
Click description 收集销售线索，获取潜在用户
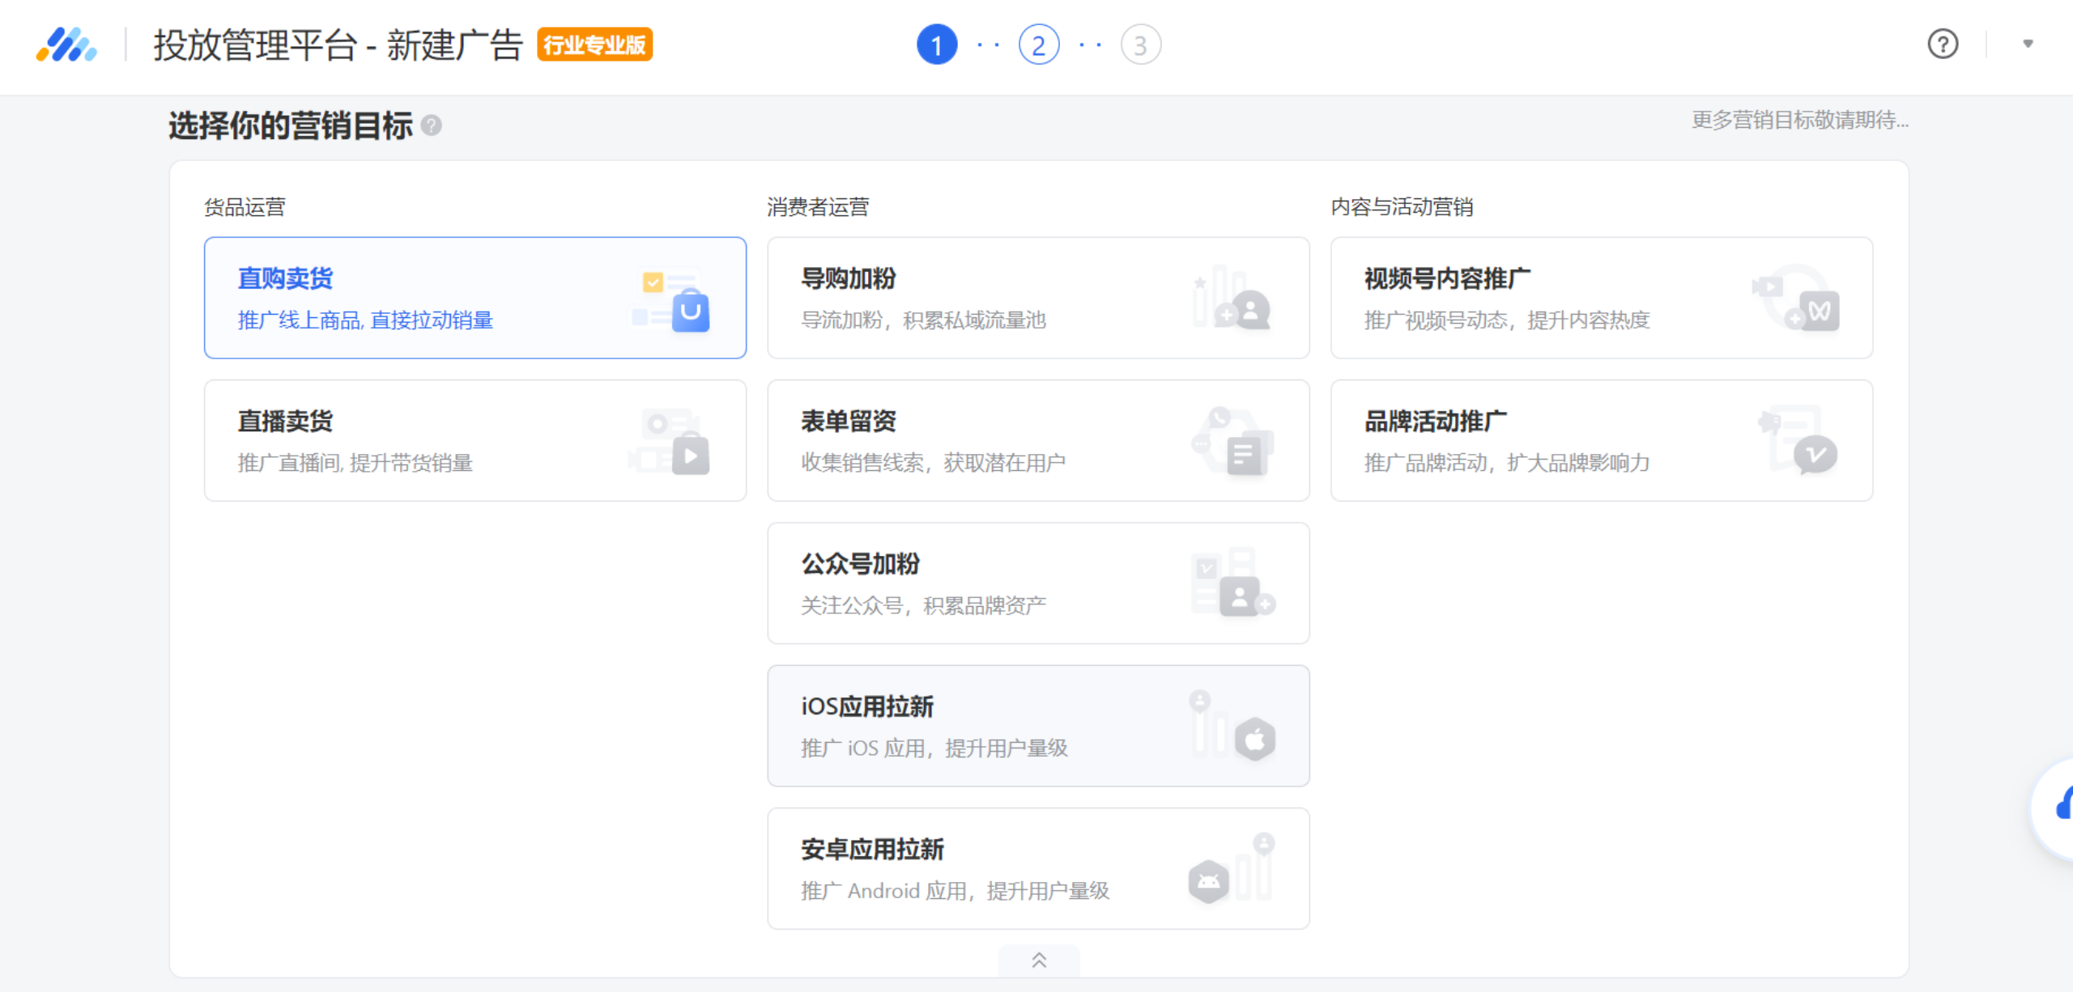933,463
